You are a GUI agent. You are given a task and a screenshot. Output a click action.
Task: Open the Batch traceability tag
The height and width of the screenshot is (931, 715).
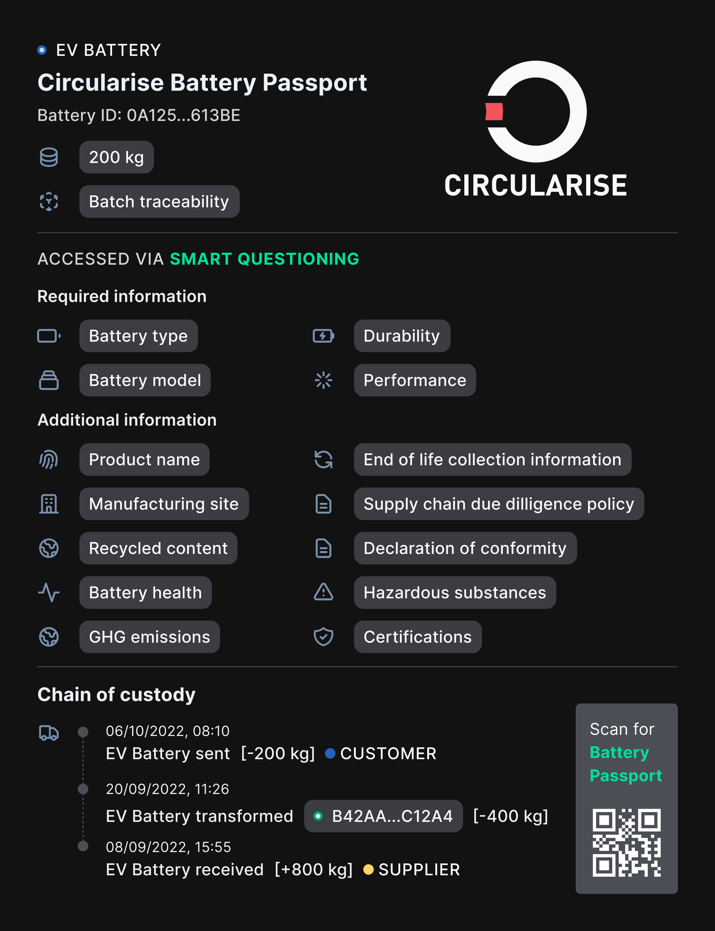click(159, 201)
